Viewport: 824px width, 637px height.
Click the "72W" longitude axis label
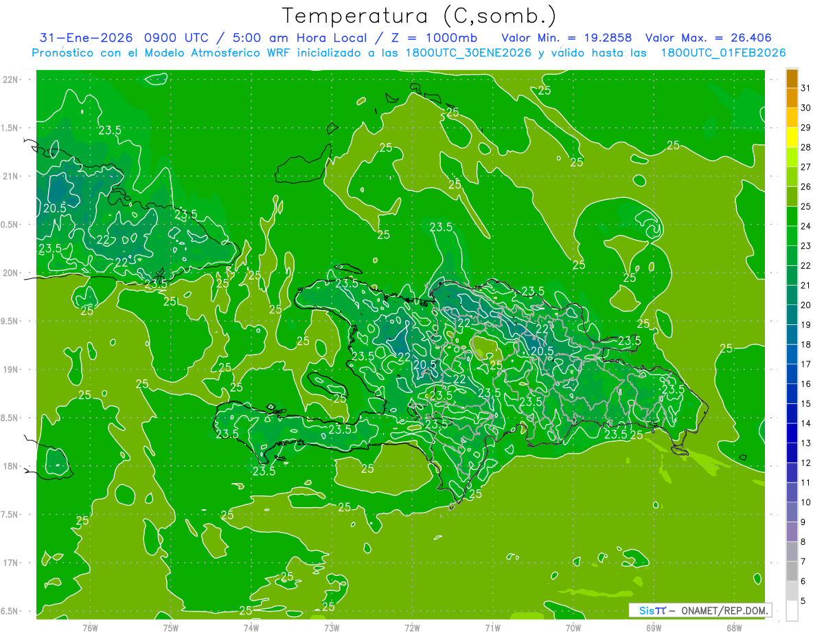click(x=412, y=627)
